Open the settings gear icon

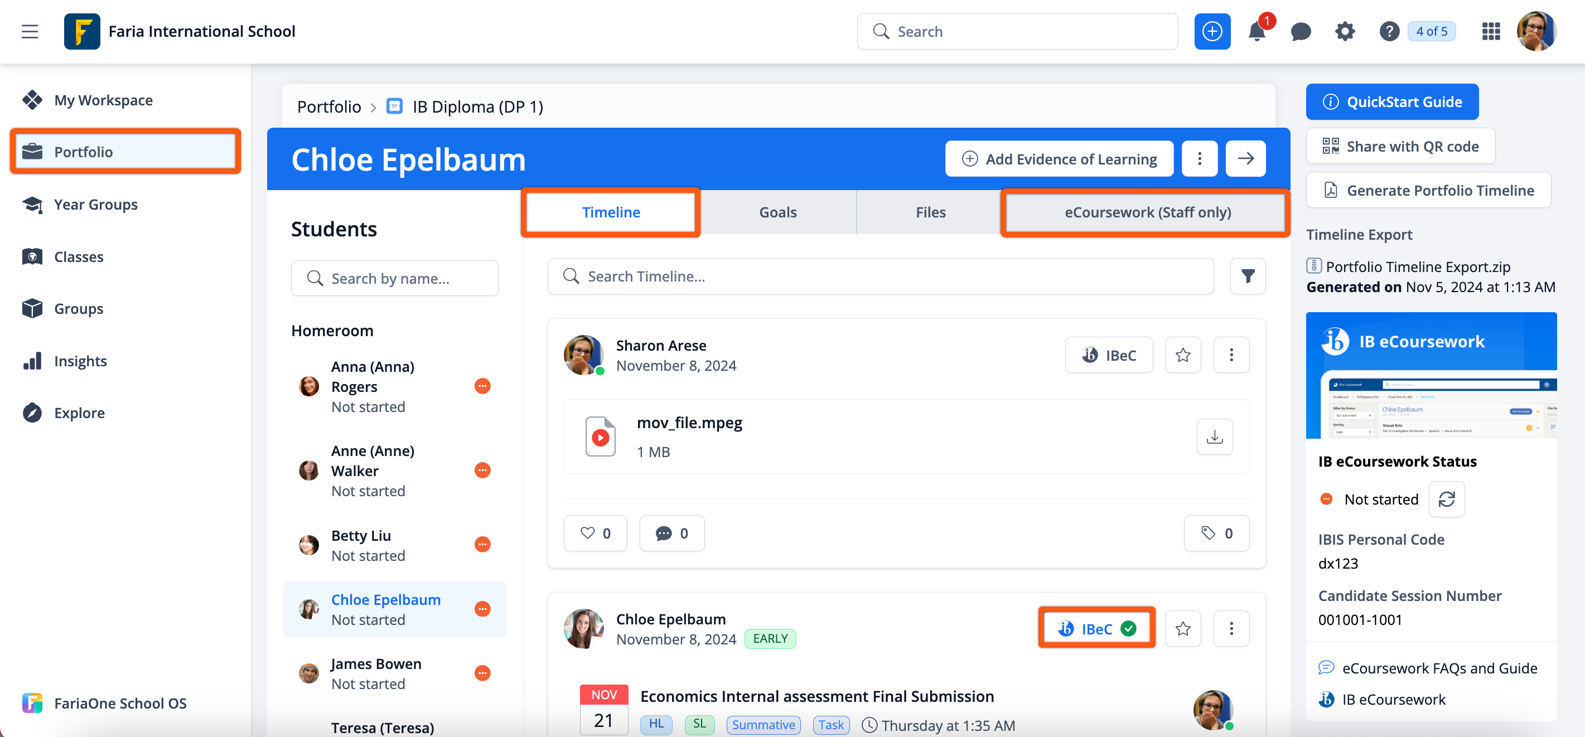(x=1345, y=32)
